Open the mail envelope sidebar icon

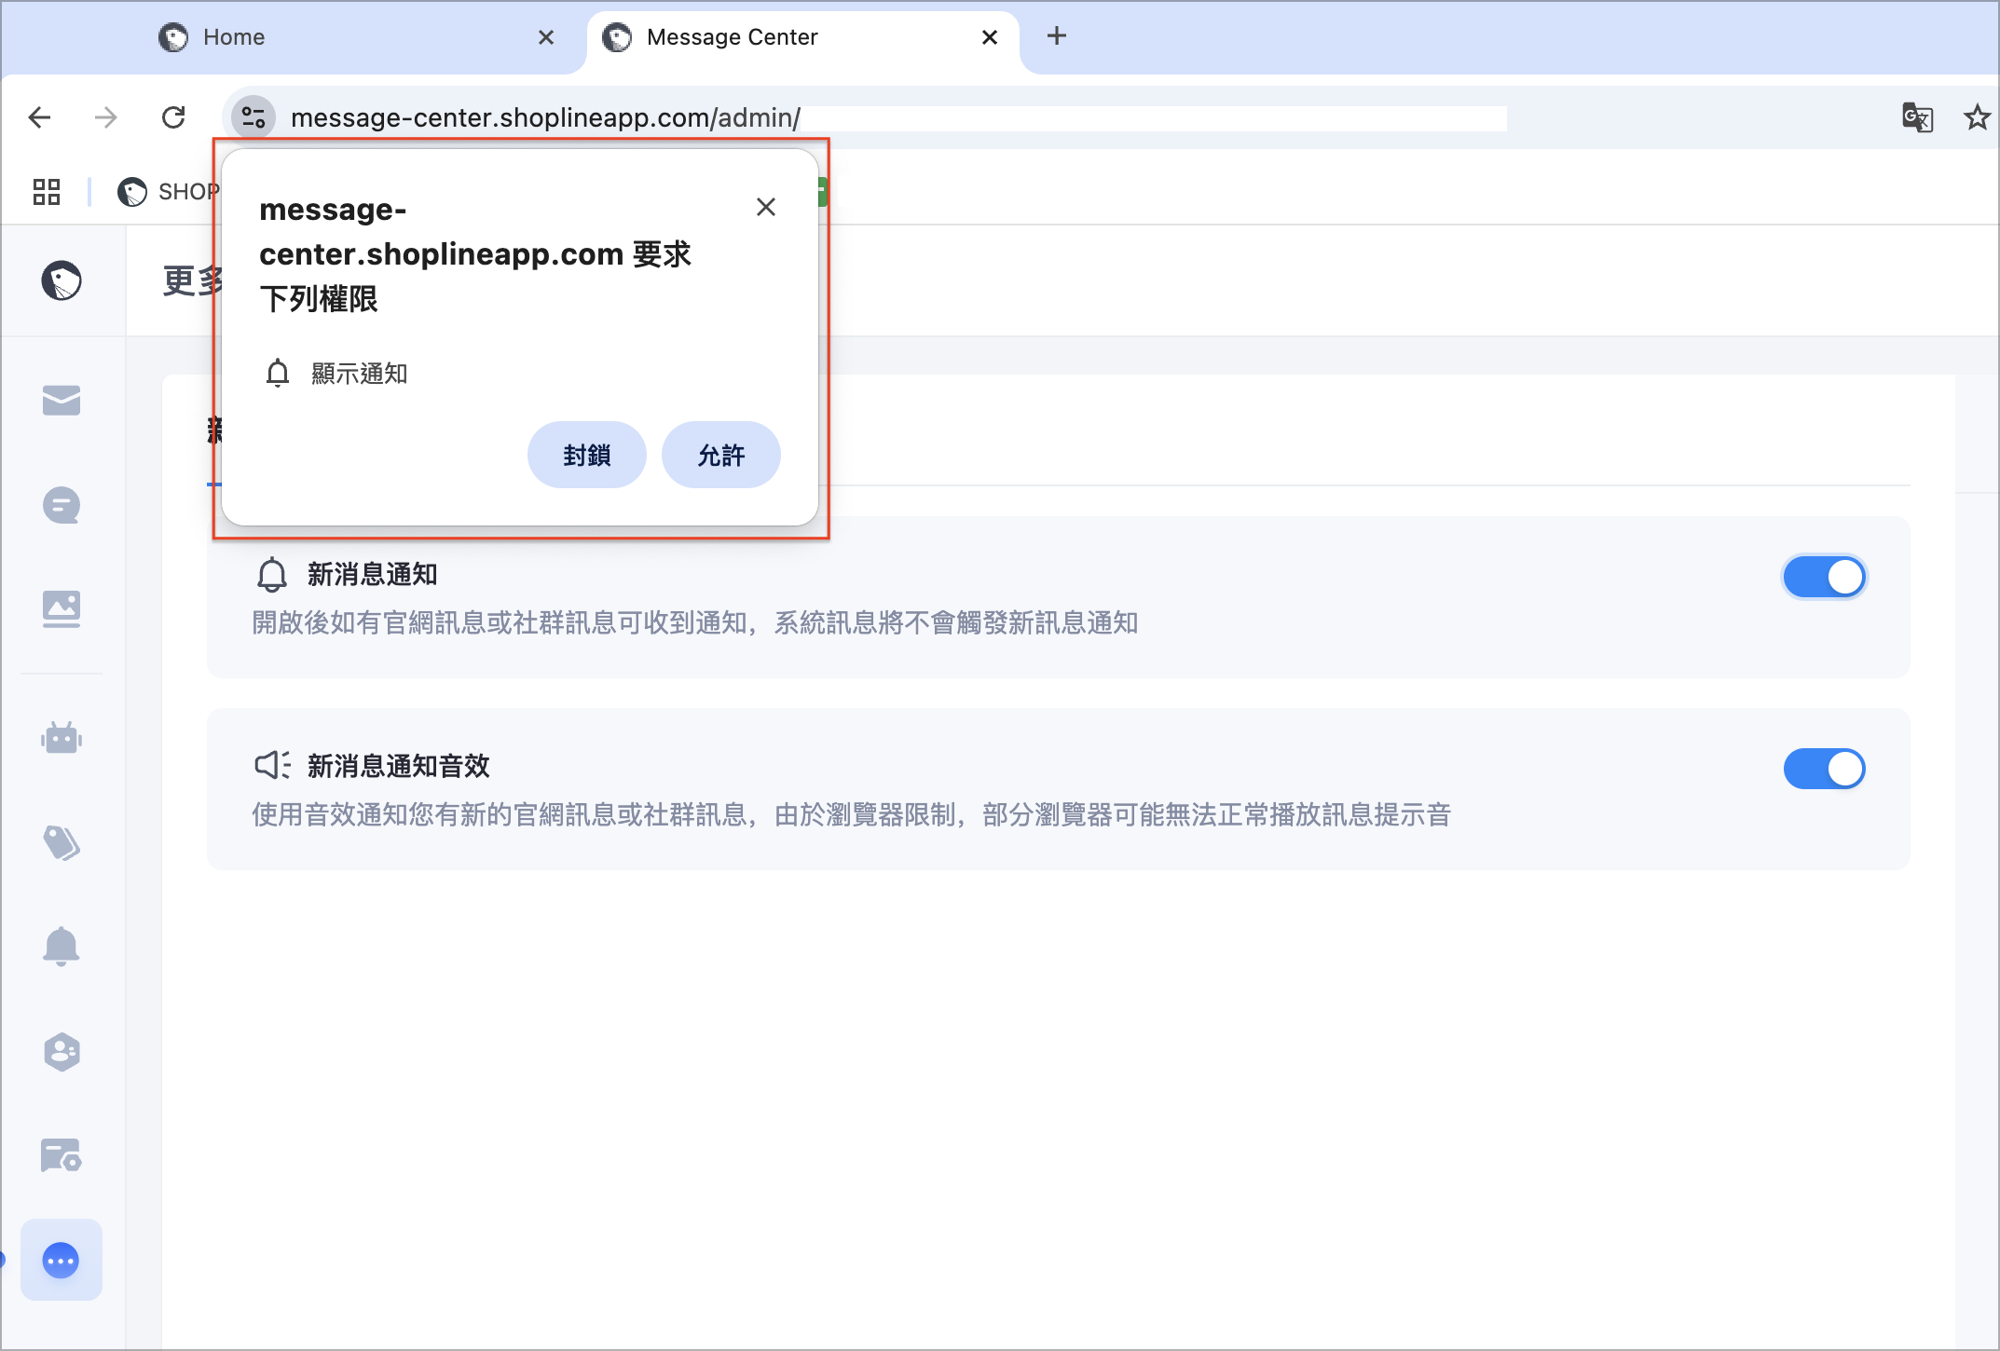click(62, 401)
